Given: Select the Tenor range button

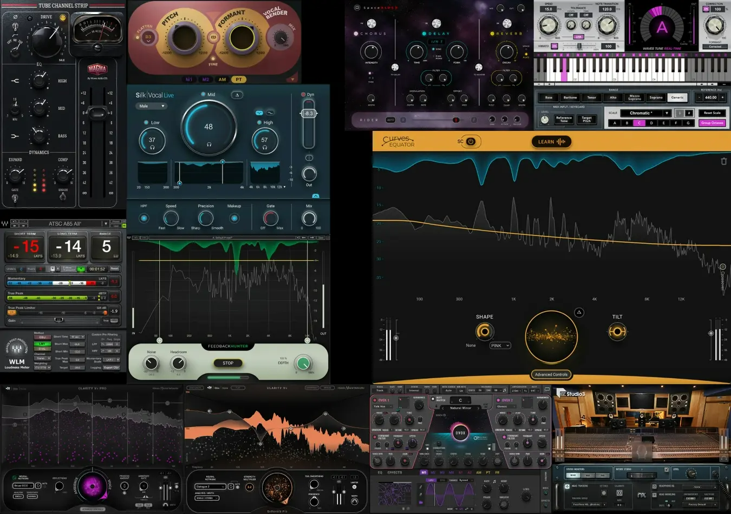Looking at the screenshot, I should (x=591, y=97).
